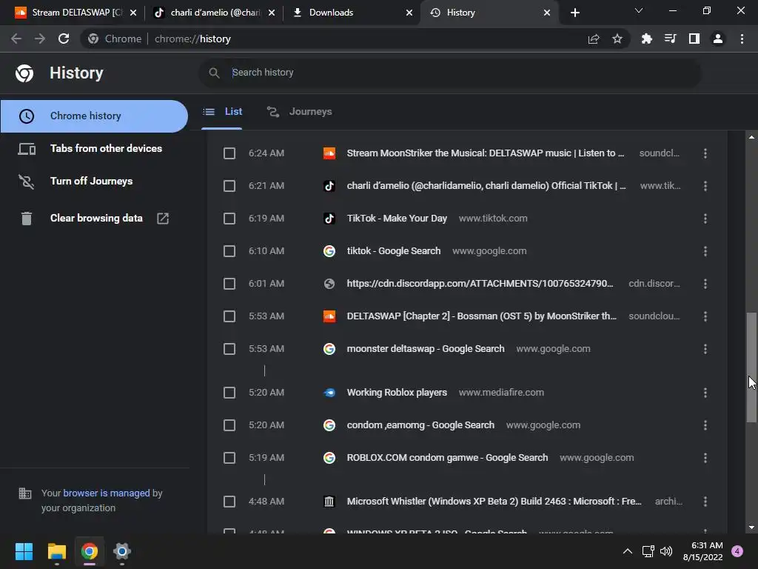Screen dimensions: 758x569
Task: Click the MediaFire favicon of Roblox players entry
Action: (329, 393)
